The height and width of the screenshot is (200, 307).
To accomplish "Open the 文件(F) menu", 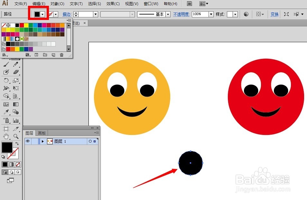I will (x=21, y=4).
